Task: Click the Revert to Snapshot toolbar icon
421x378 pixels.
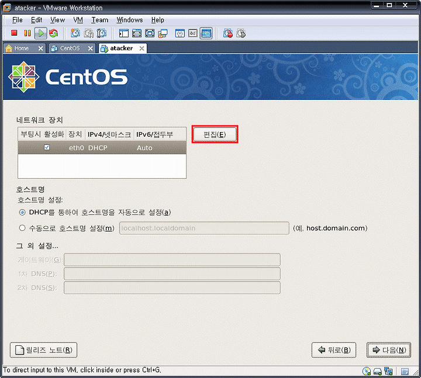Action: (89, 33)
